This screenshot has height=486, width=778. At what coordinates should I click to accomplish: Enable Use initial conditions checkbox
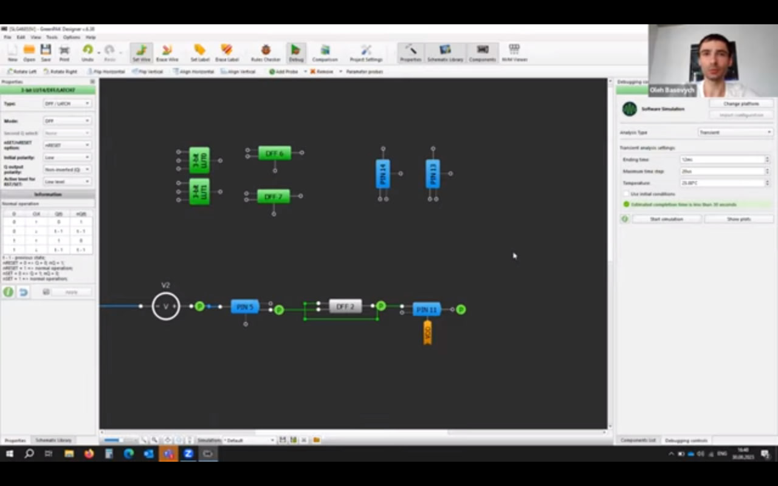[626, 194]
